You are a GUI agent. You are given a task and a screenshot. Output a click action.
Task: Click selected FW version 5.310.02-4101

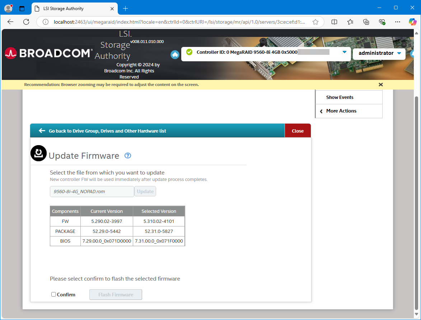click(x=159, y=221)
